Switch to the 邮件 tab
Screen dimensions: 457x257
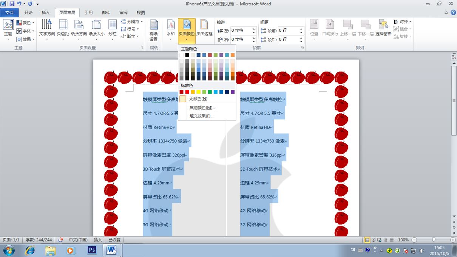tap(106, 12)
